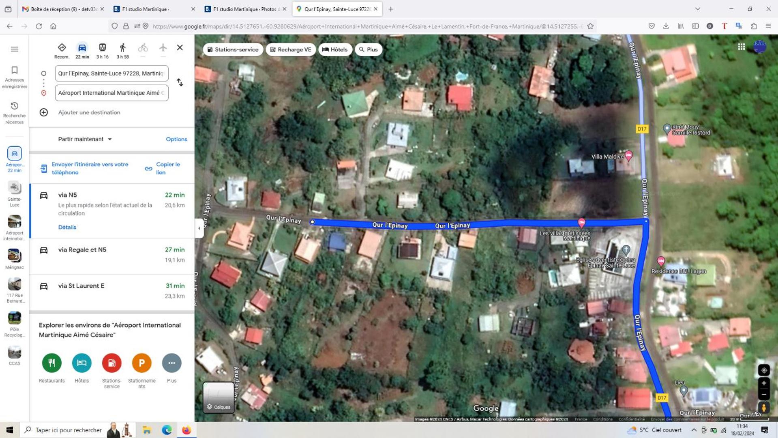Toggle the Calques layer switcher

(219, 397)
